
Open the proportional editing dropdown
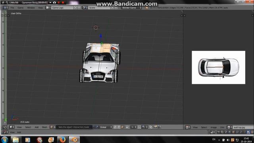click(134, 127)
